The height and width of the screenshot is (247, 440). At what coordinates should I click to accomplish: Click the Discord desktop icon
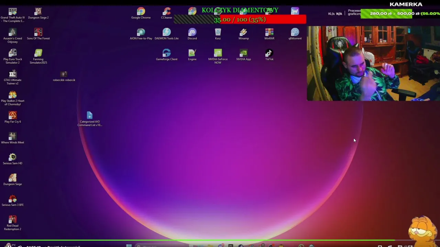pyautogui.click(x=192, y=34)
